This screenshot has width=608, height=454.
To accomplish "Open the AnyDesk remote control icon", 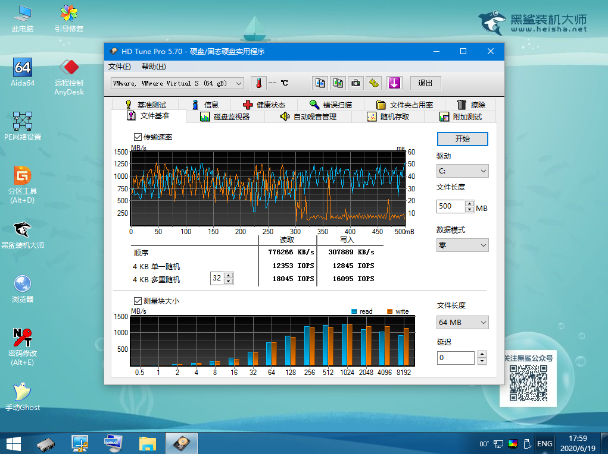I will (x=69, y=77).
